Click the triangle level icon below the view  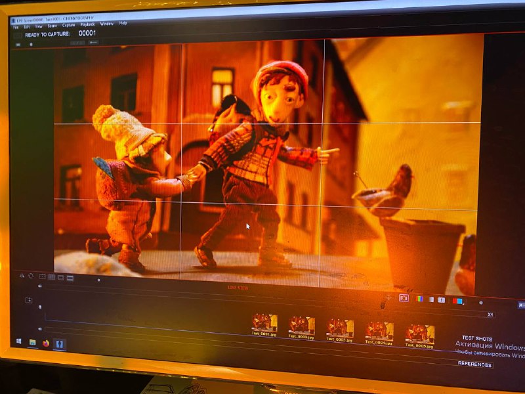(22, 276)
